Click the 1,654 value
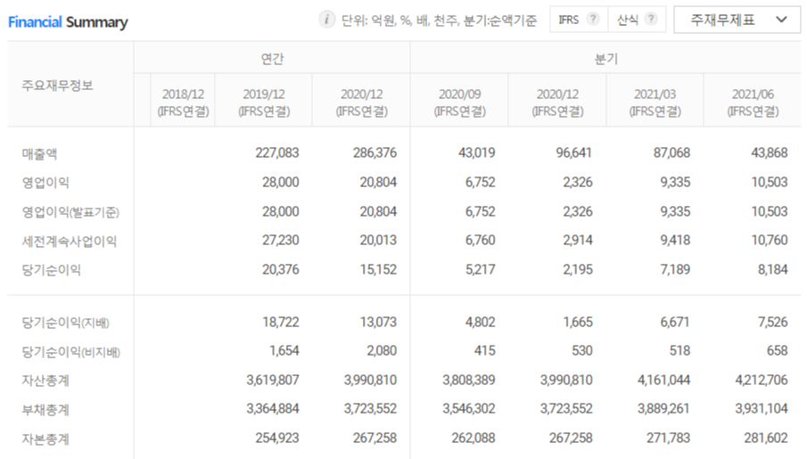Image resolution: width=807 pixels, height=459 pixels. pos(284,351)
